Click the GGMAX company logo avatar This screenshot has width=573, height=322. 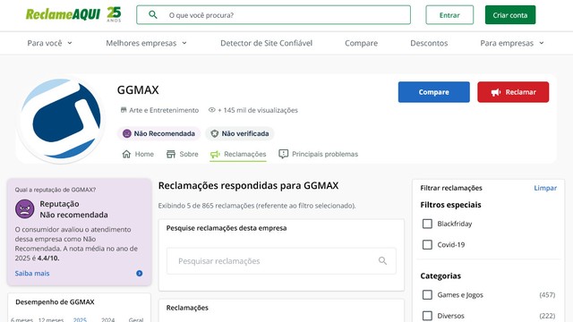(x=61, y=120)
